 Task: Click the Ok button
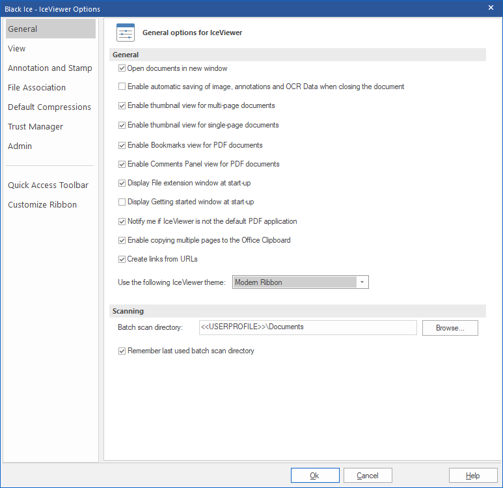[x=315, y=475]
